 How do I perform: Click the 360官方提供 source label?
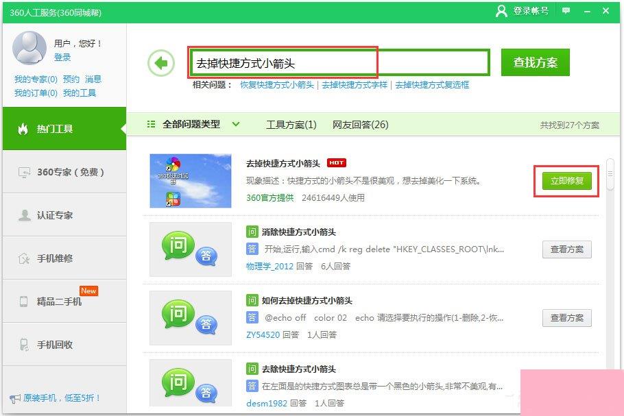(x=269, y=197)
